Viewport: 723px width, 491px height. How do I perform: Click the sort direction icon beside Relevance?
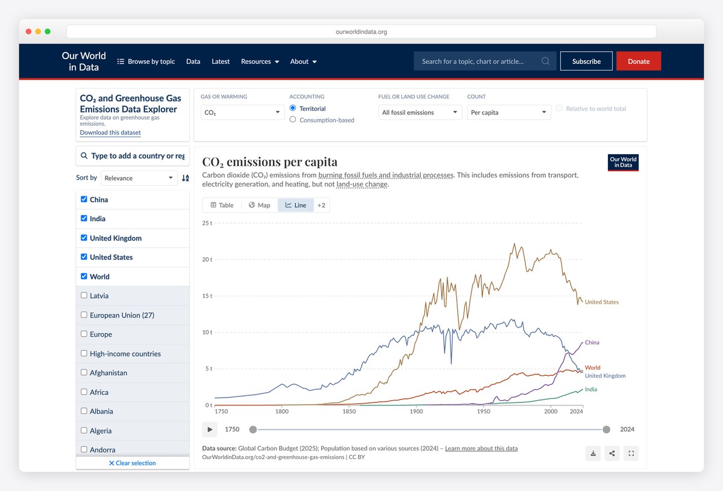[186, 178]
